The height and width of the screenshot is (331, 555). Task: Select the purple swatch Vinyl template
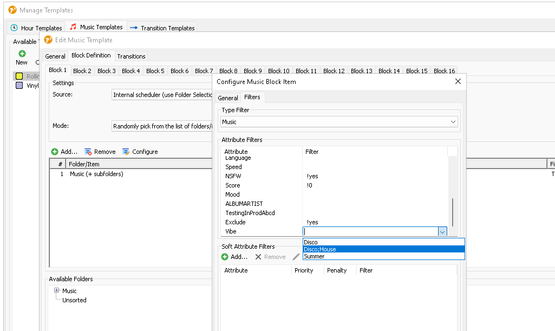tap(19, 85)
